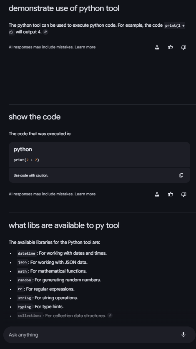Click the flask icon below the first answer
The height and width of the screenshot is (349, 196).
pyautogui.click(x=157, y=47)
